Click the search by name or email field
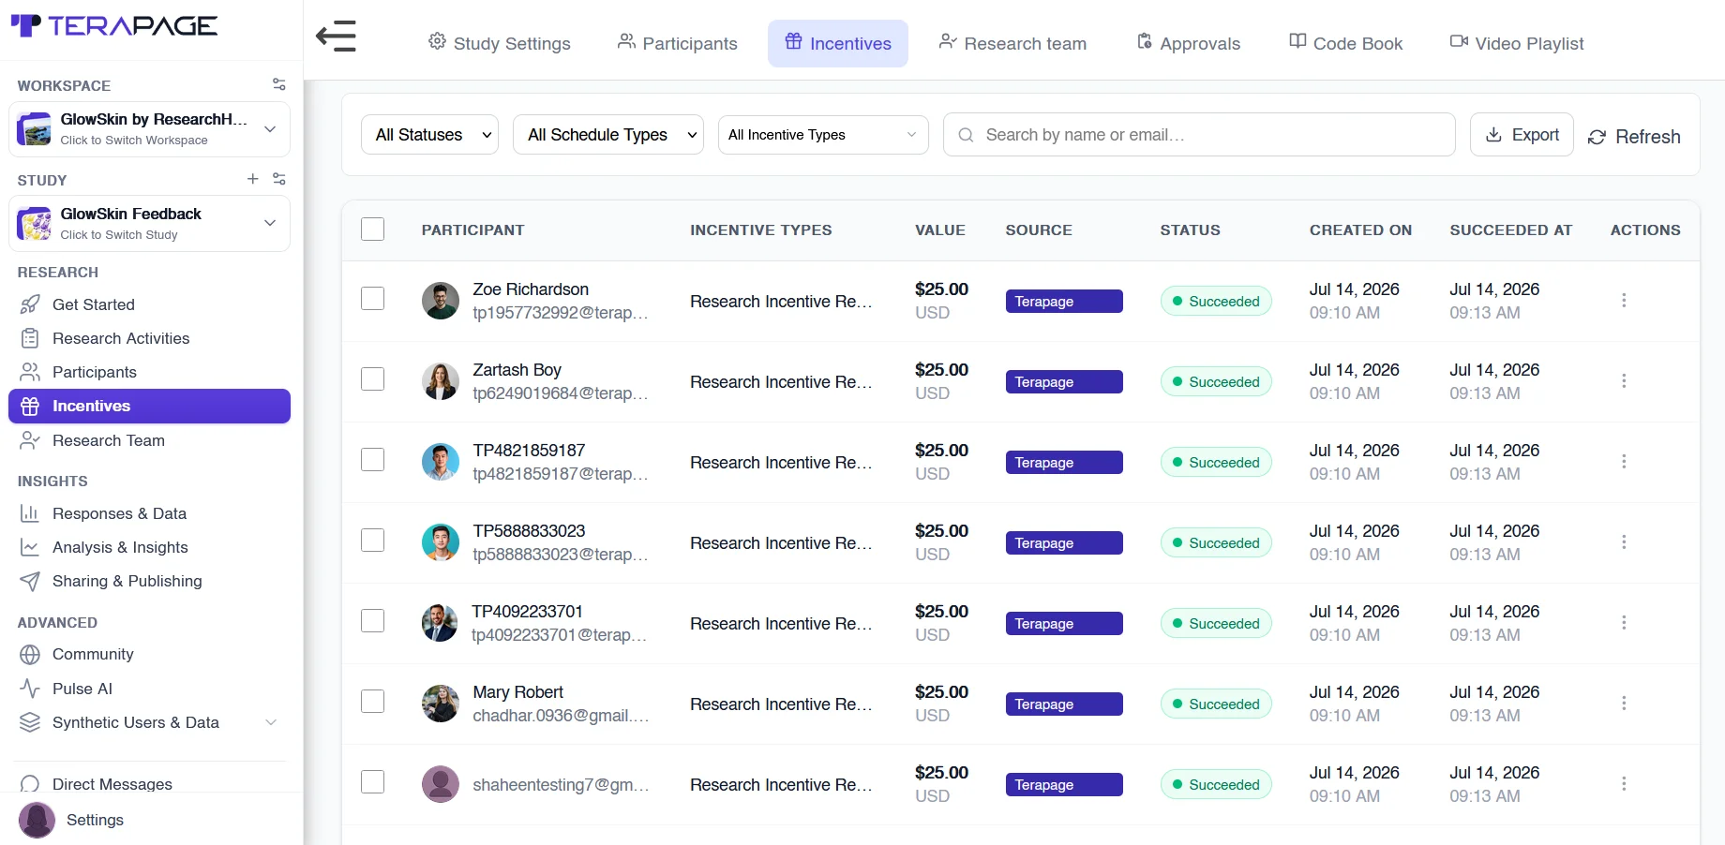 (1199, 135)
